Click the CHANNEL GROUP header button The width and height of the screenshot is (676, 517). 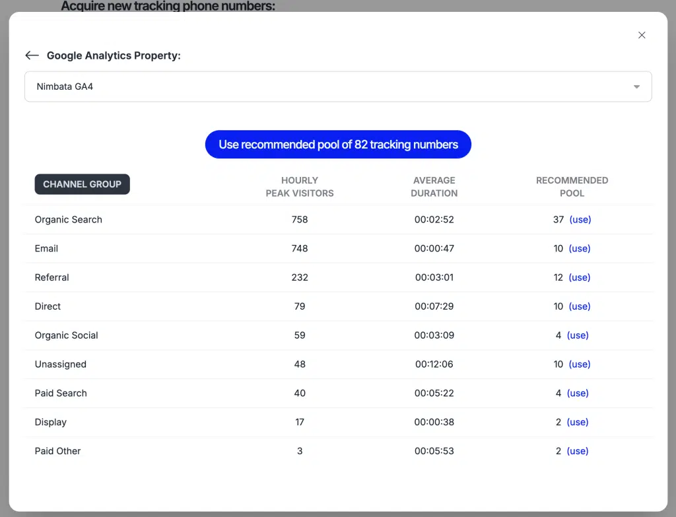point(83,184)
